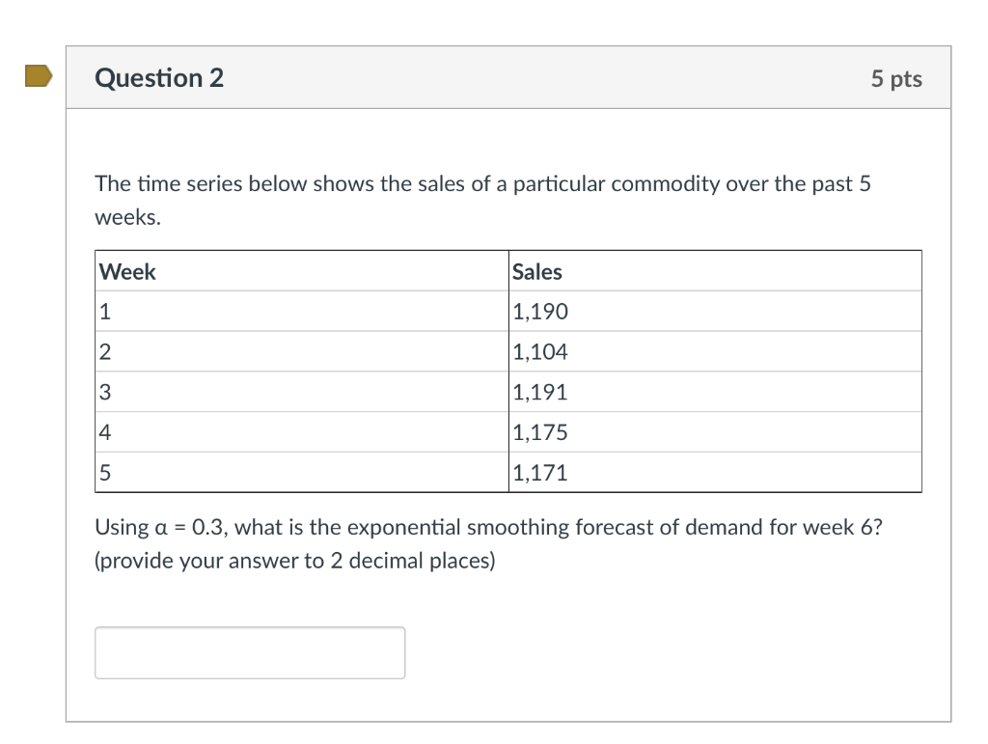988x744 pixels.
Task: Select row 2 in the Week column
Action: point(102,351)
